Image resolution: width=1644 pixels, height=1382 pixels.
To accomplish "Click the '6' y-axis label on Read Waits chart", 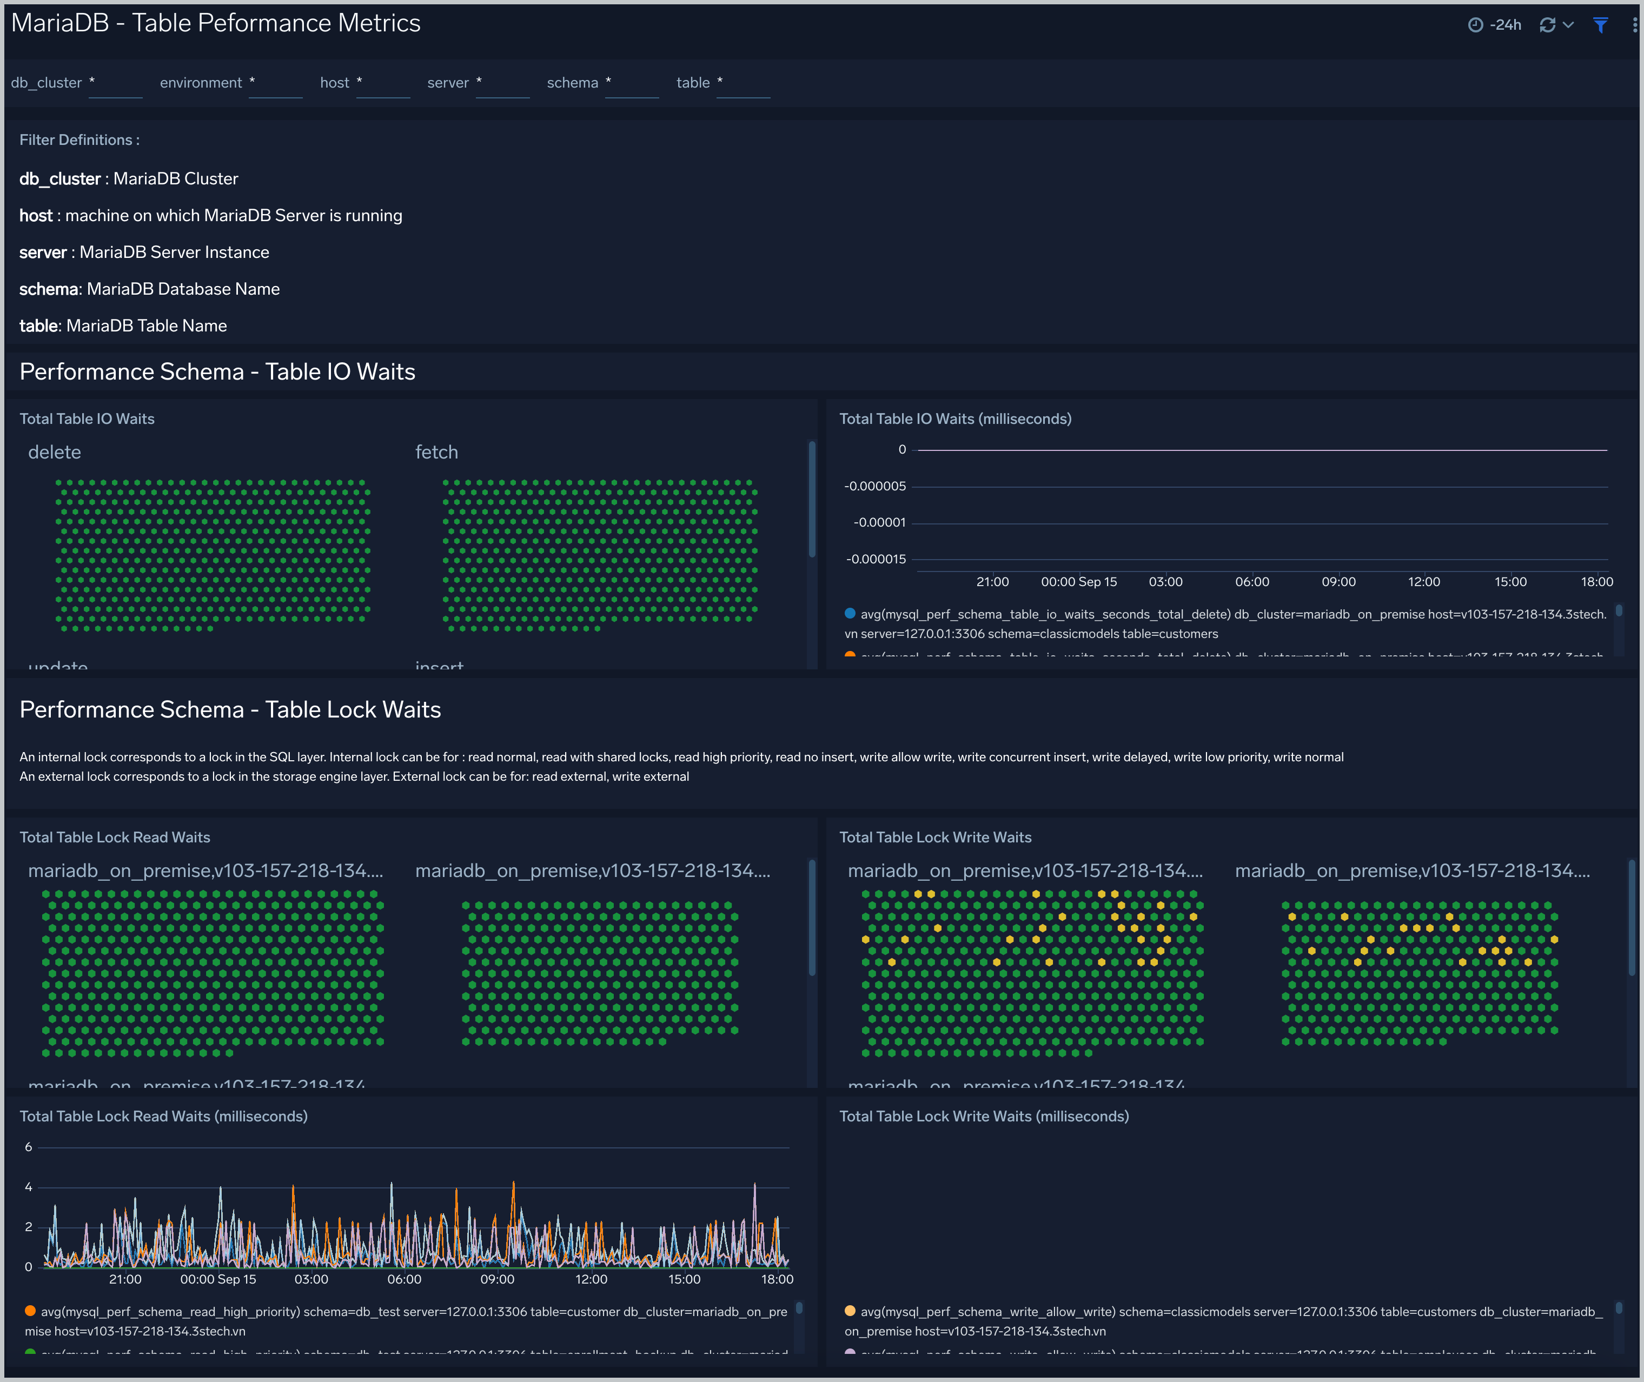I will tap(28, 1147).
